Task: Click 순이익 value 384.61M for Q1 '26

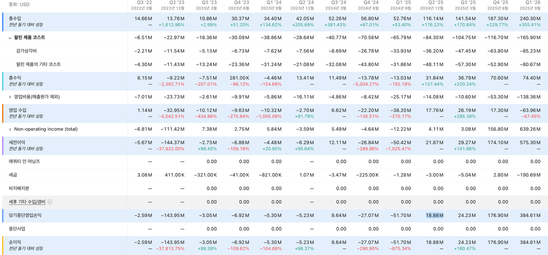Action: [529, 242]
